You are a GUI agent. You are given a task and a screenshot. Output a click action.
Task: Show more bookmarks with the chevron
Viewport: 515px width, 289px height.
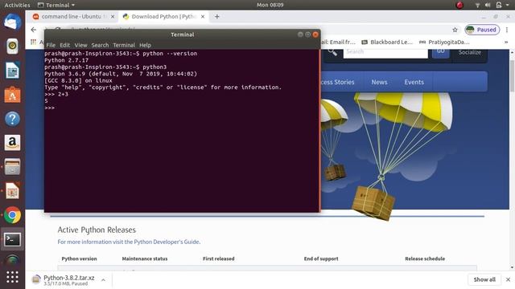tap(506, 42)
